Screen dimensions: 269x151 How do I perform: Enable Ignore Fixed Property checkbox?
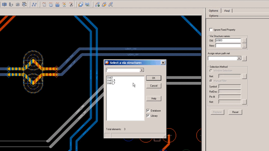coord(211,30)
